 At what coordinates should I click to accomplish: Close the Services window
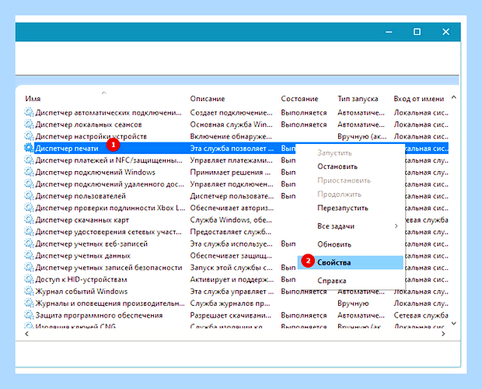pyautogui.click(x=445, y=32)
